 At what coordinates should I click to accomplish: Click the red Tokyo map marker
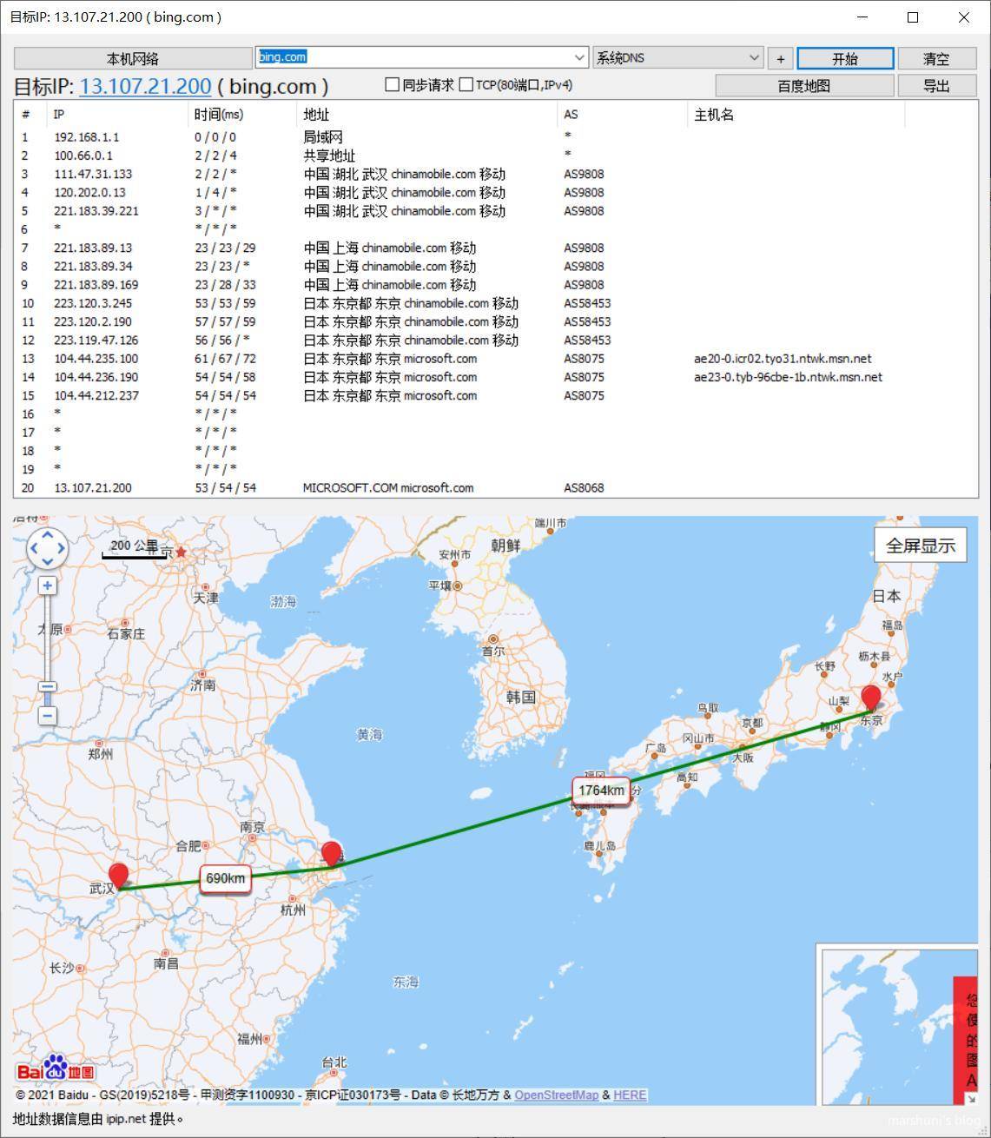pos(870,698)
